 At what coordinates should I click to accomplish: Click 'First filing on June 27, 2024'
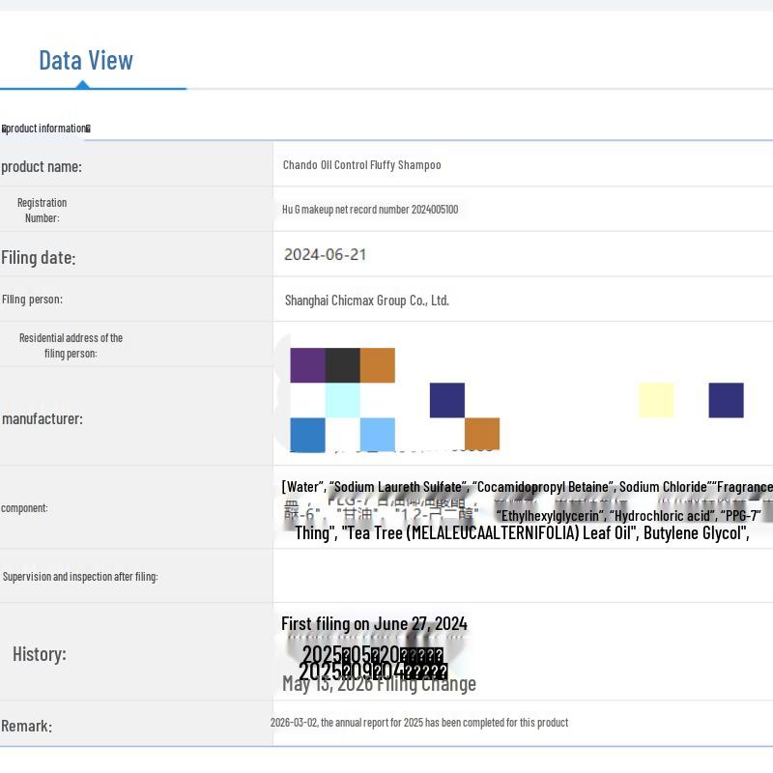[x=374, y=624]
